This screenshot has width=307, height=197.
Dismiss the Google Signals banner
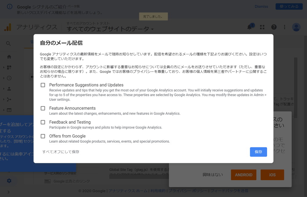click(x=261, y=6)
